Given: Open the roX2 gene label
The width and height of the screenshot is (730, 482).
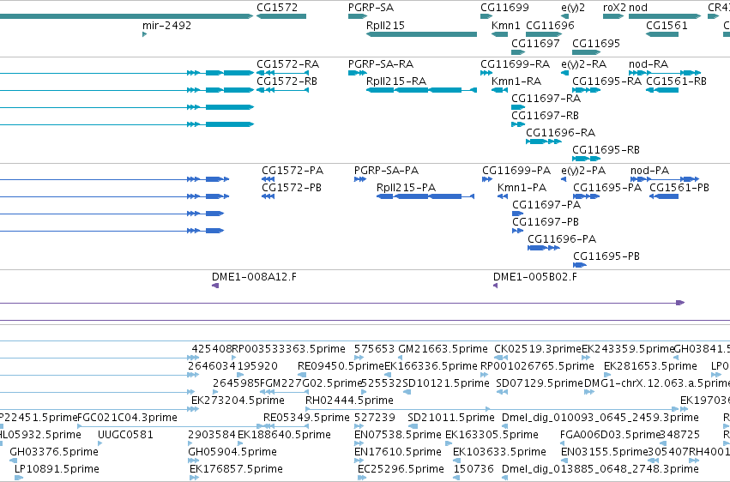Looking at the screenshot, I should 614,8.
